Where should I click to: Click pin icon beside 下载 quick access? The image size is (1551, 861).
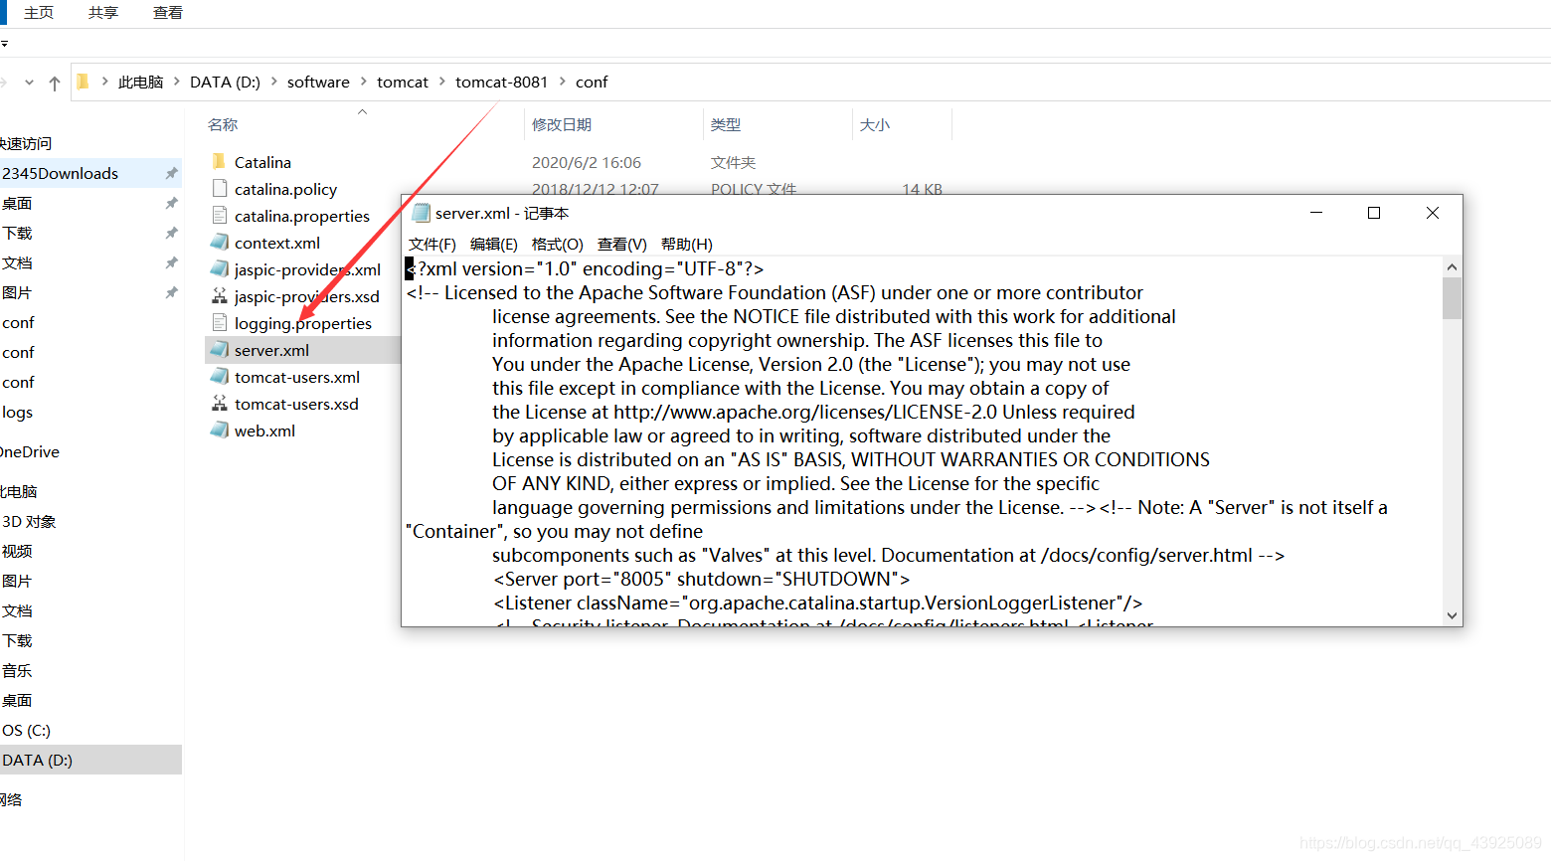171,233
